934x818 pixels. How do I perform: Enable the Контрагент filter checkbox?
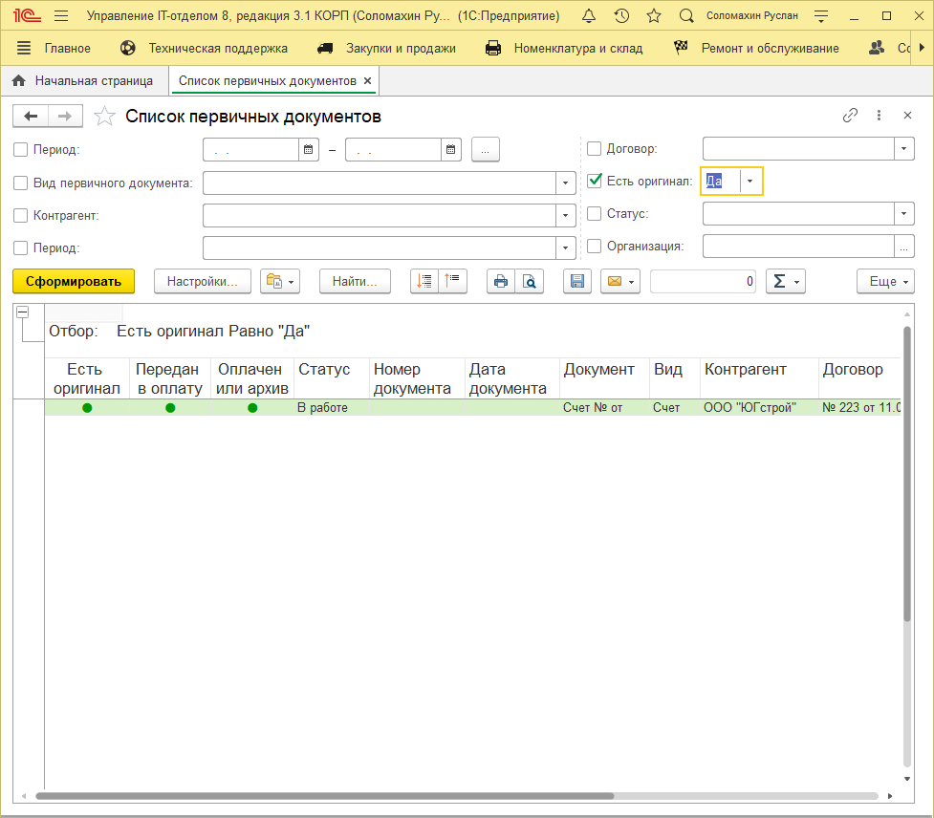point(21,215)
